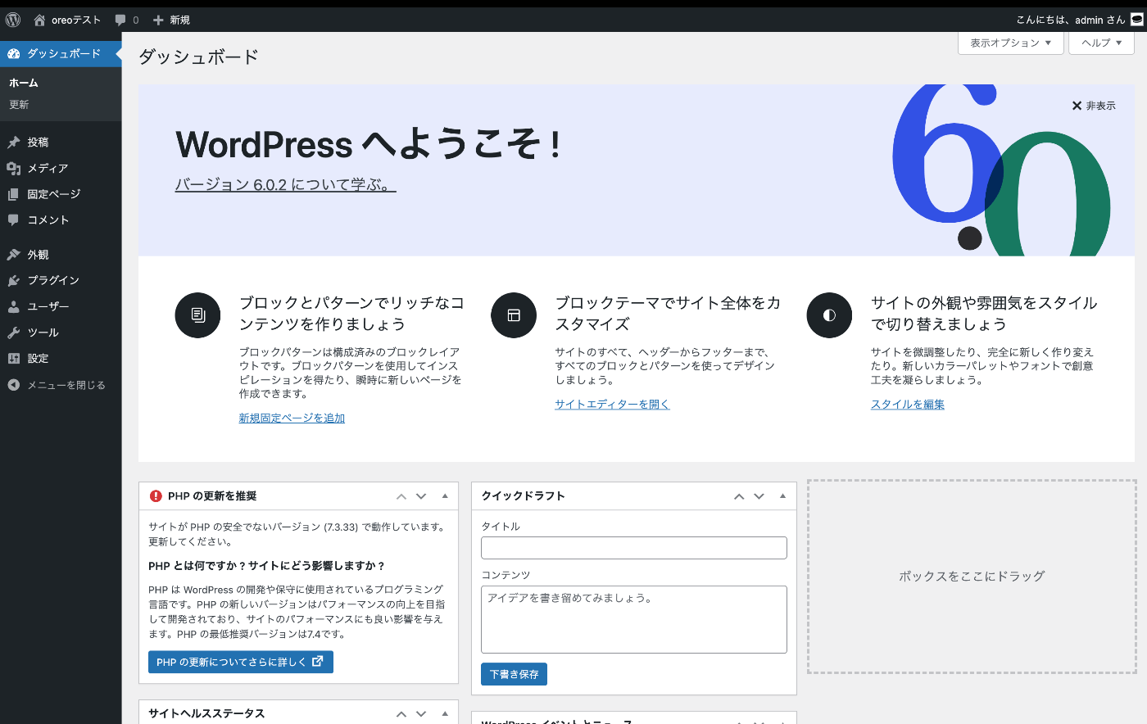The width and height of the screenshot is (1147, 724).
Task: Click the 固定ページ pages icon
Action: click(x=13, y=194)
